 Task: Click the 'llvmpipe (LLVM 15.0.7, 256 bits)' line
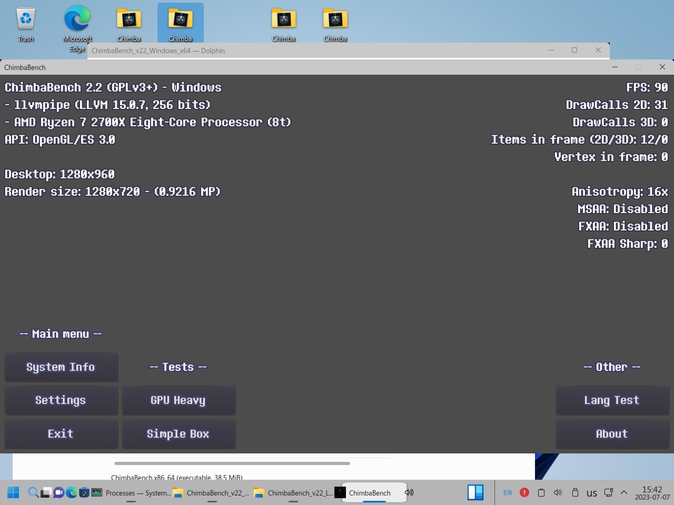click(x=107, y=105)
